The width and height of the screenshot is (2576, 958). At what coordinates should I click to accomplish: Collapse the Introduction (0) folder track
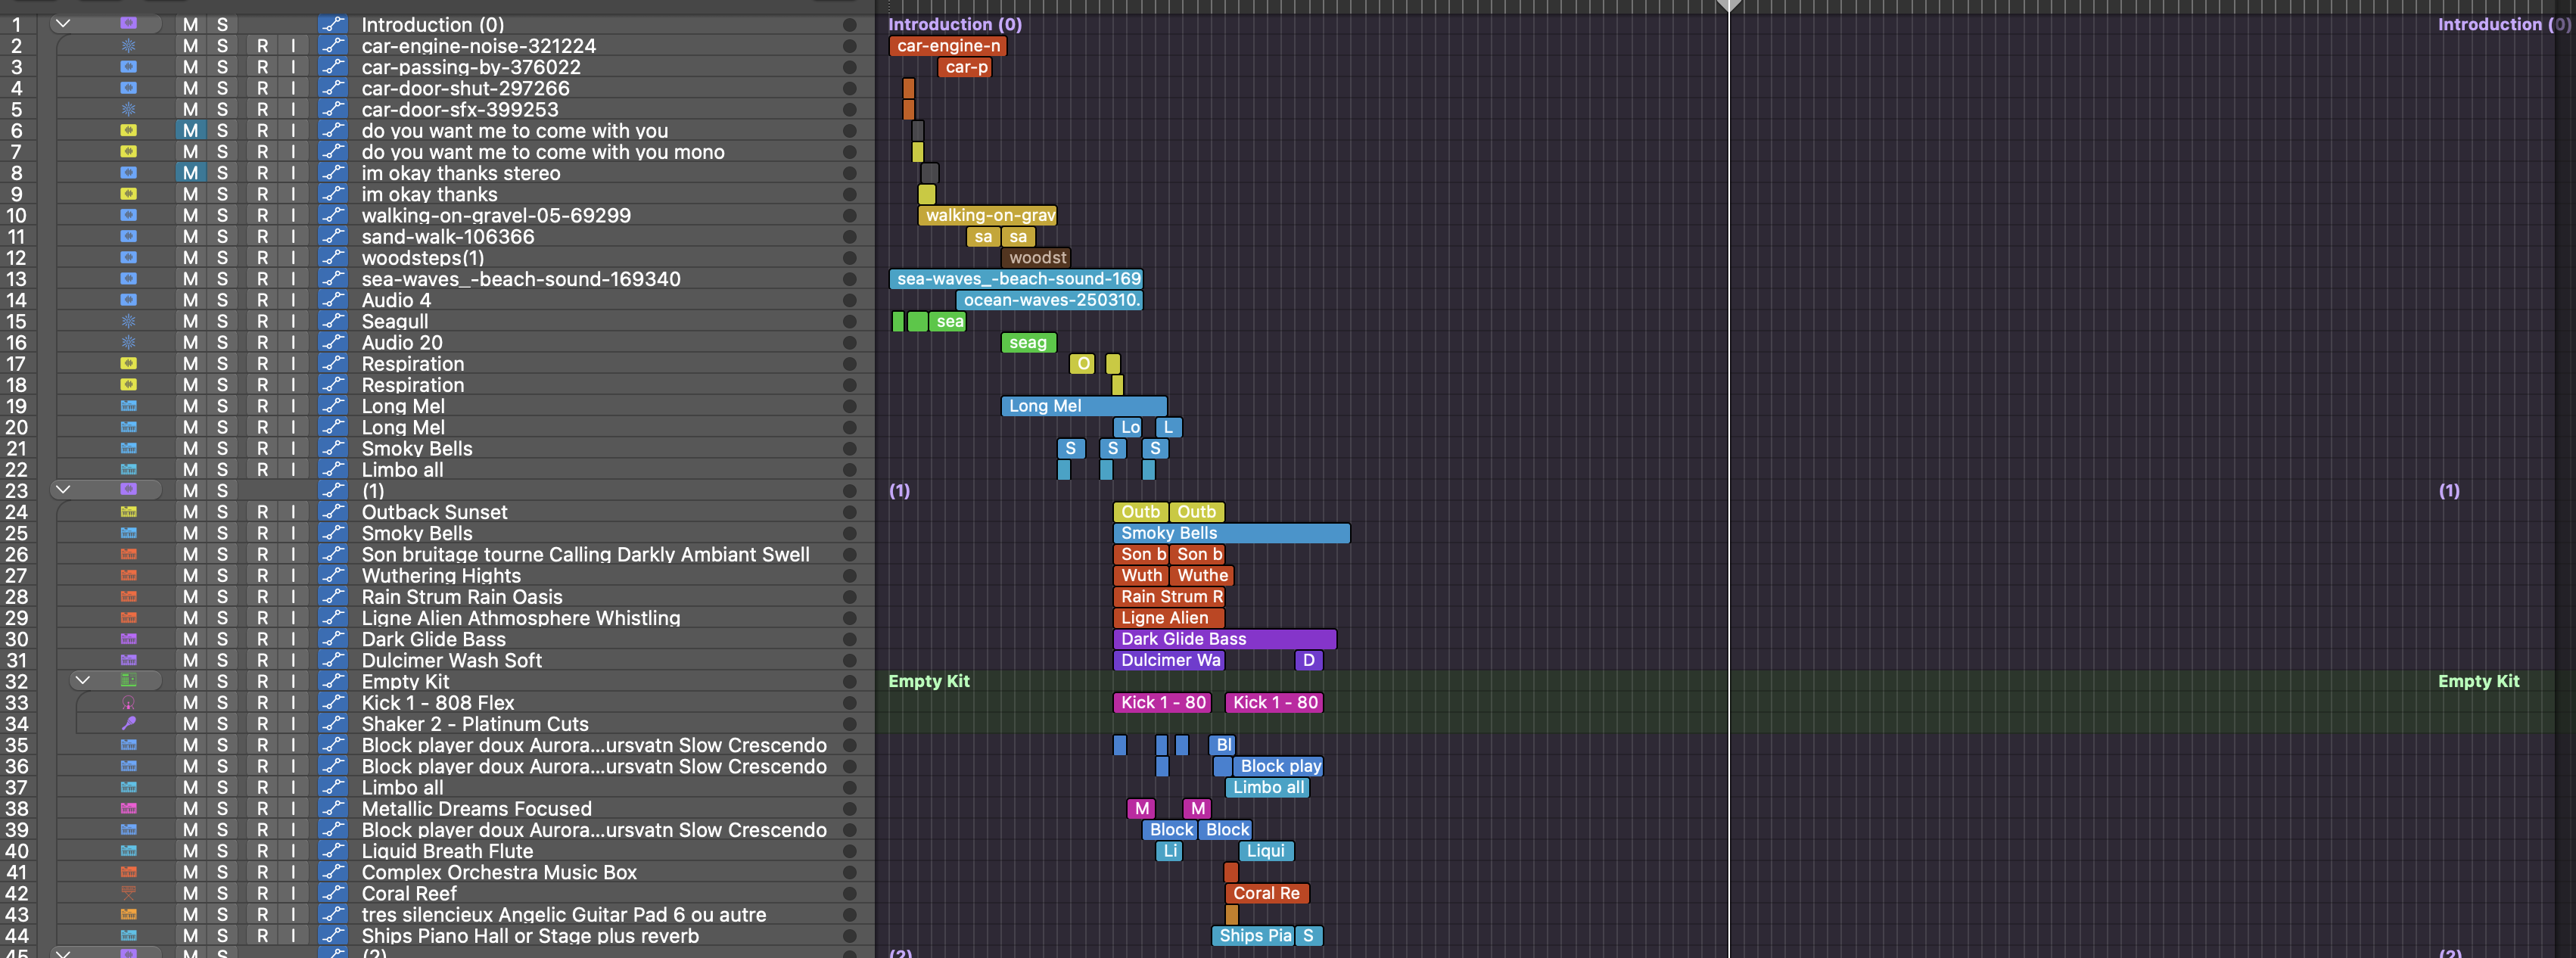(63, 24)
